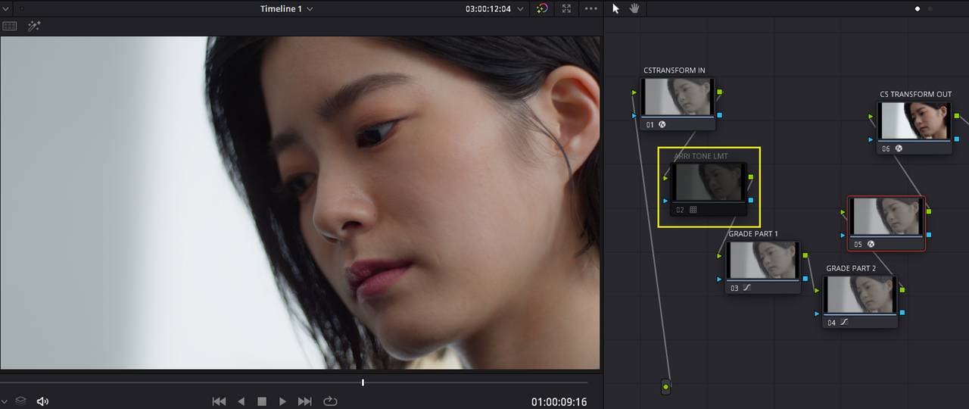Select the hand pan tool
969x409 pixels.
(x=634, y=8)
